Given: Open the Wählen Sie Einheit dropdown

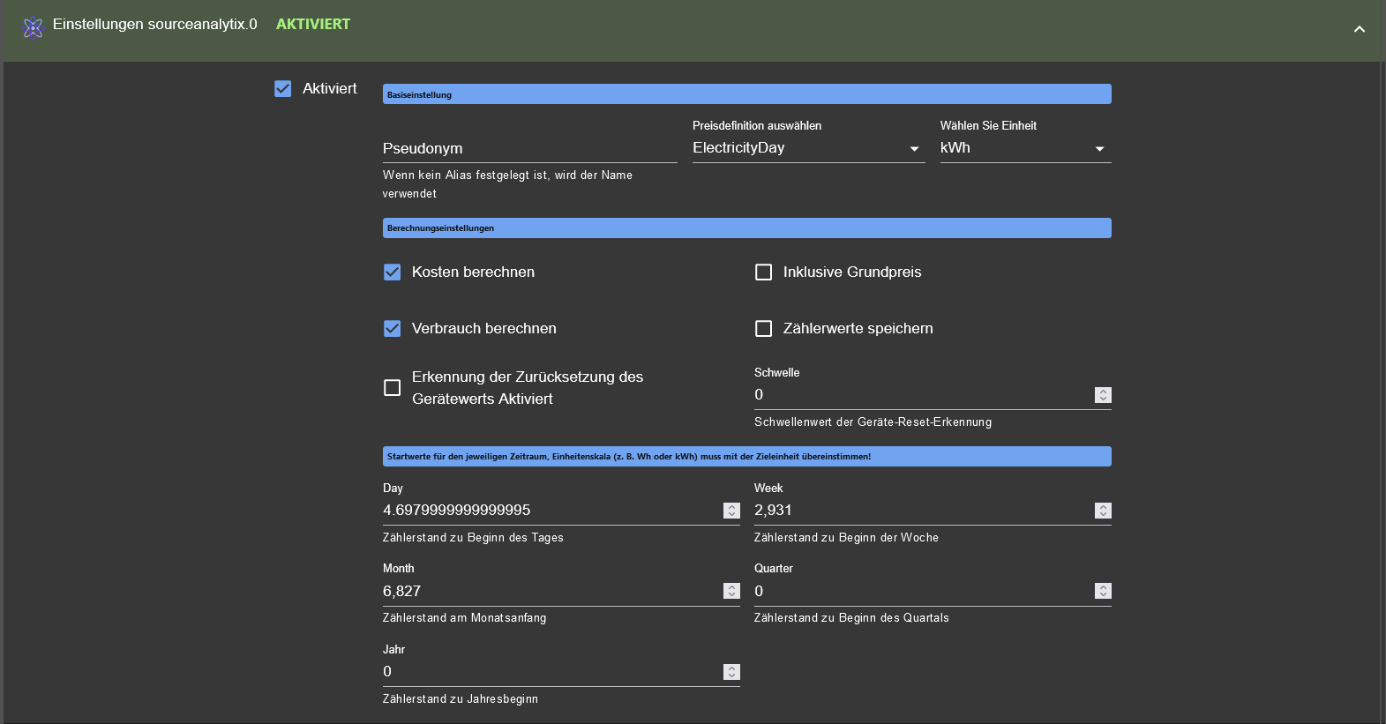Looking at the screenshot, I should coord(1025,148).
